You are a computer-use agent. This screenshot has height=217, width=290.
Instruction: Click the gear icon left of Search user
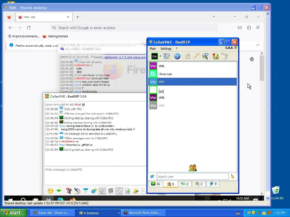[152, 176]
